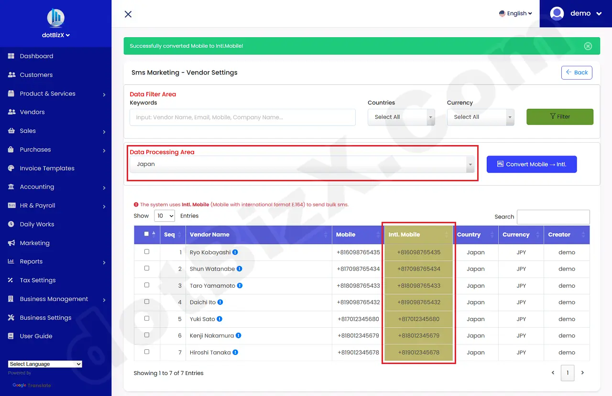
Task: Close the sidebar with the X icon
Action: point(128,14)
